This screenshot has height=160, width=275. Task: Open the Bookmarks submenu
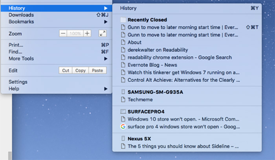[x=56, y=22]
